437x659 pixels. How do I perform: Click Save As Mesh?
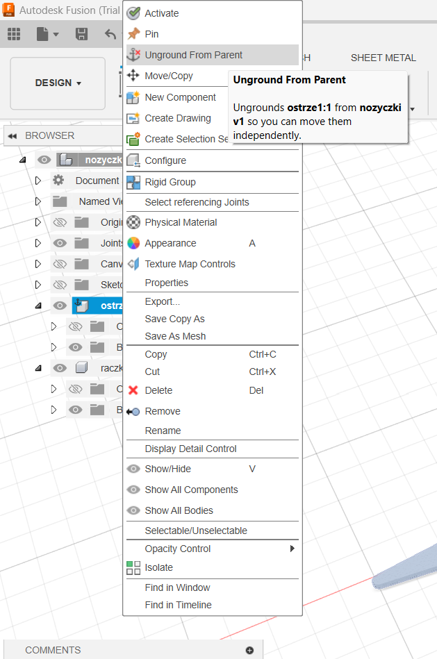point(175,336)
